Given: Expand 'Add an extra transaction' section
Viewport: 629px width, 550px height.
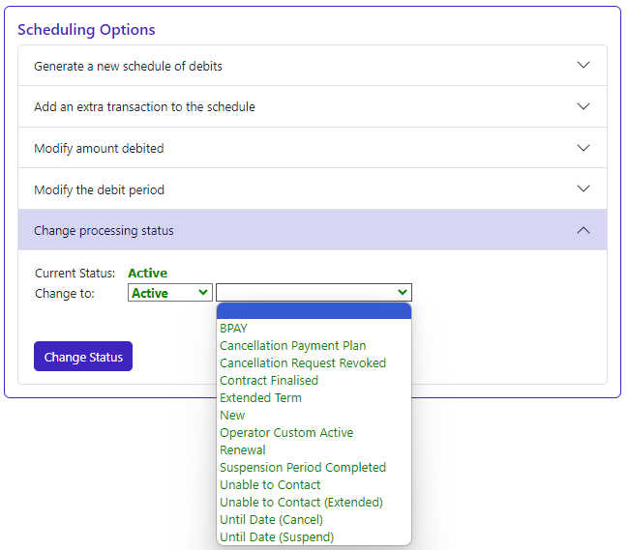Looking at the screenshot, I should click(312, 106).
